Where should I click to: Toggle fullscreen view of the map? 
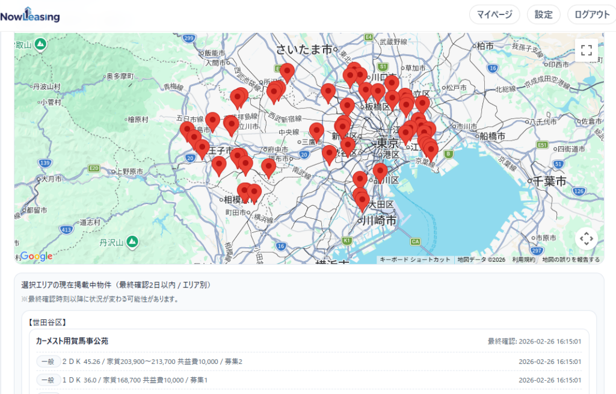586,51
